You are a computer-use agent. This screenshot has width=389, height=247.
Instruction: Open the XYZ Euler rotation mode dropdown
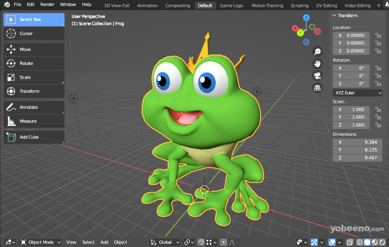[x=358, y=93]
